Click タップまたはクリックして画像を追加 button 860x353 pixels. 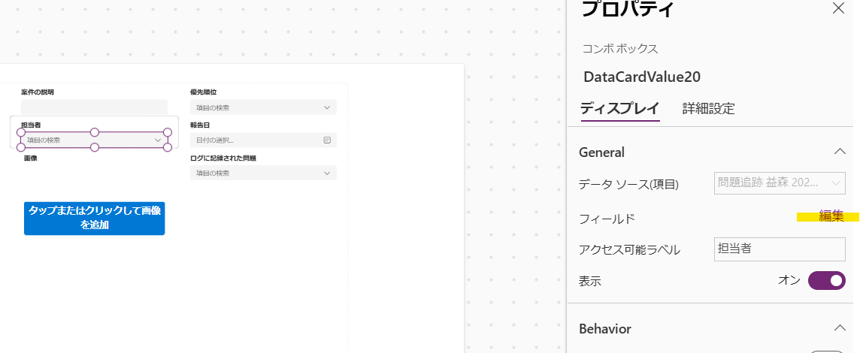(x=94, y=218)
